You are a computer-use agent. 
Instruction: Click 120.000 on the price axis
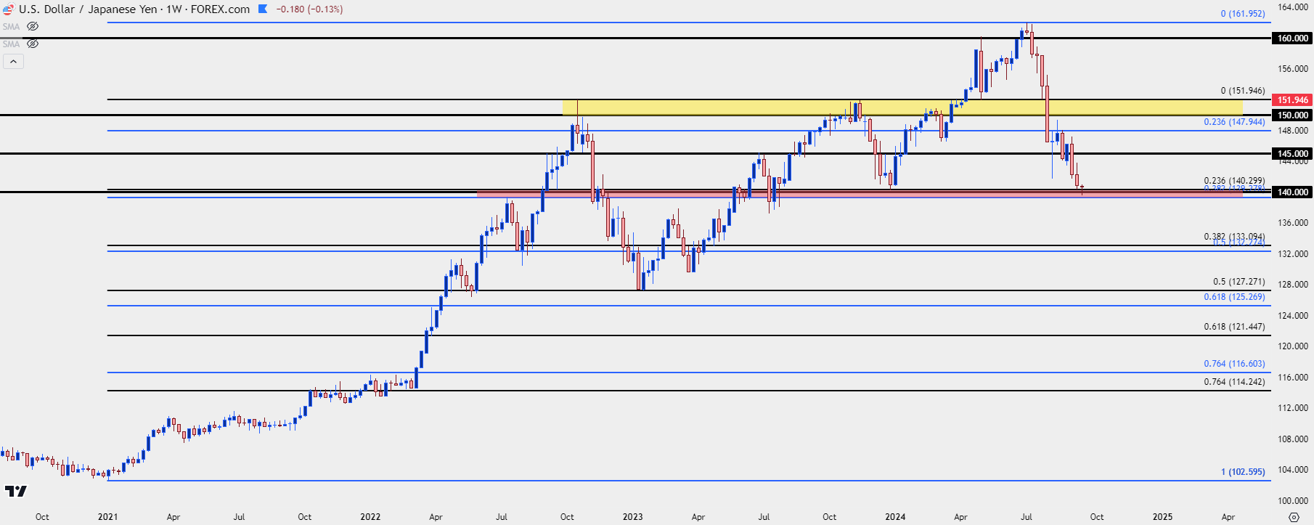(1293, 346)
